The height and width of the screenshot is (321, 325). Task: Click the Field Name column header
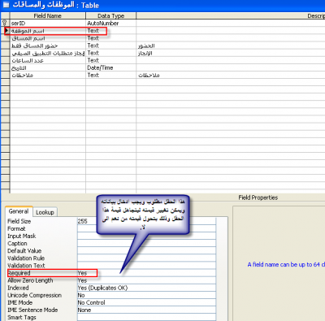pyautogui.click(x=48, y=15)
